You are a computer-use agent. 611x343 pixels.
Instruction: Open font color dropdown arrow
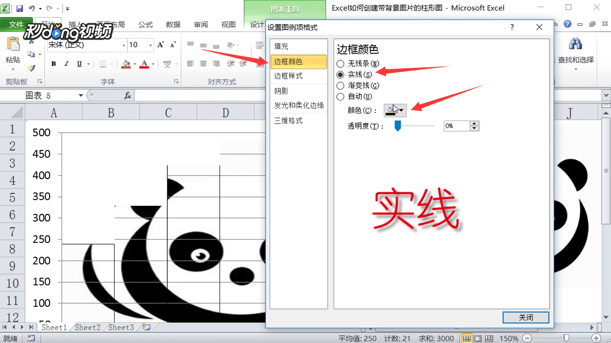pos(153,64)
